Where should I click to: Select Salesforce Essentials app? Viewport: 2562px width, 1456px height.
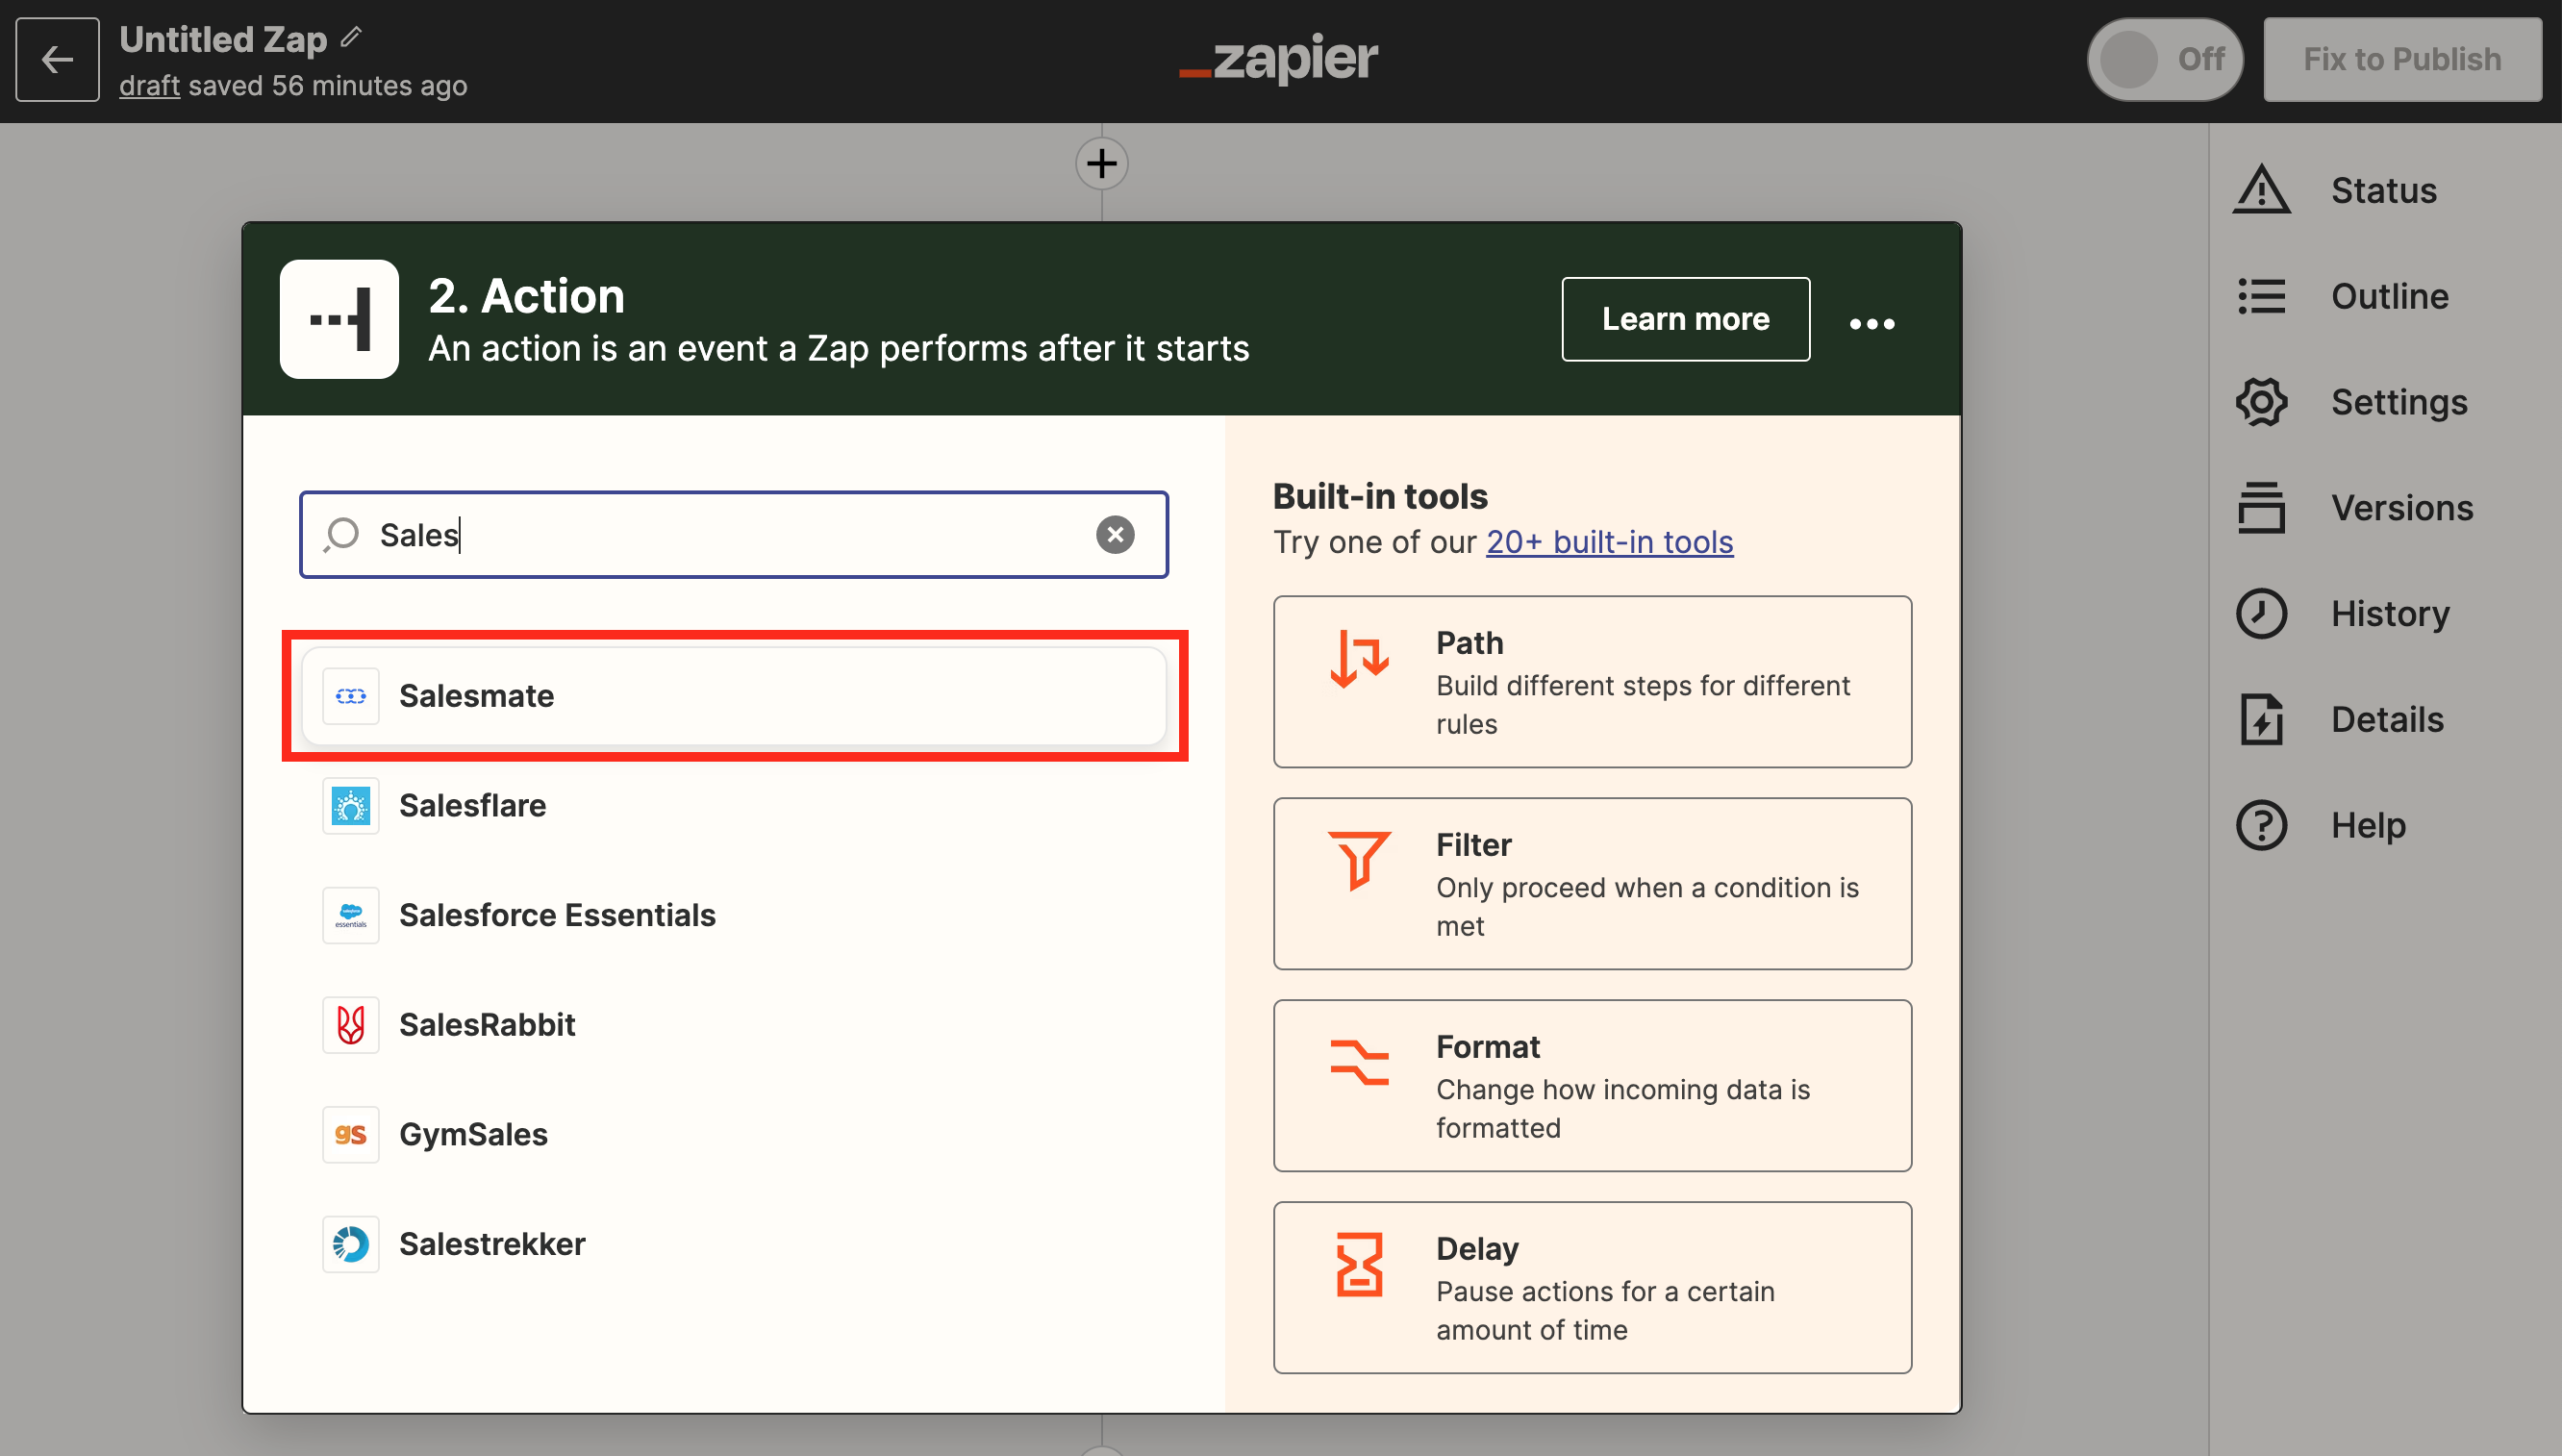pos(734,915)
